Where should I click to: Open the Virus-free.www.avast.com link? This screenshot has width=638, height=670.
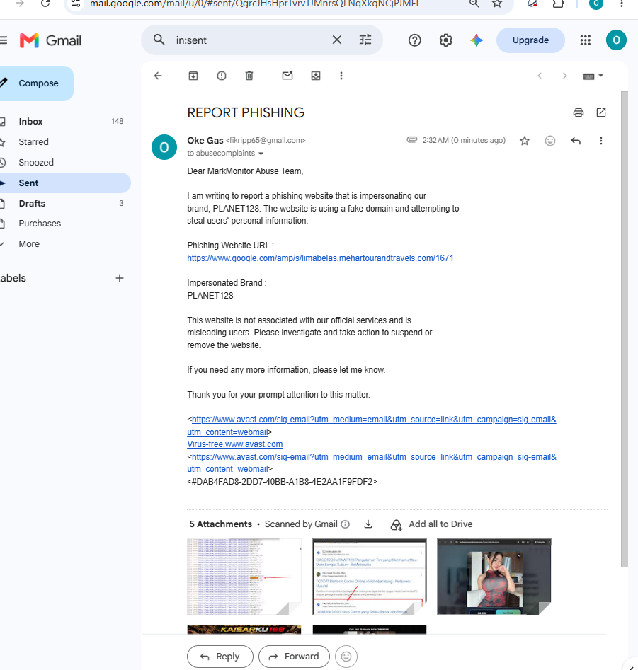(235, 444)
